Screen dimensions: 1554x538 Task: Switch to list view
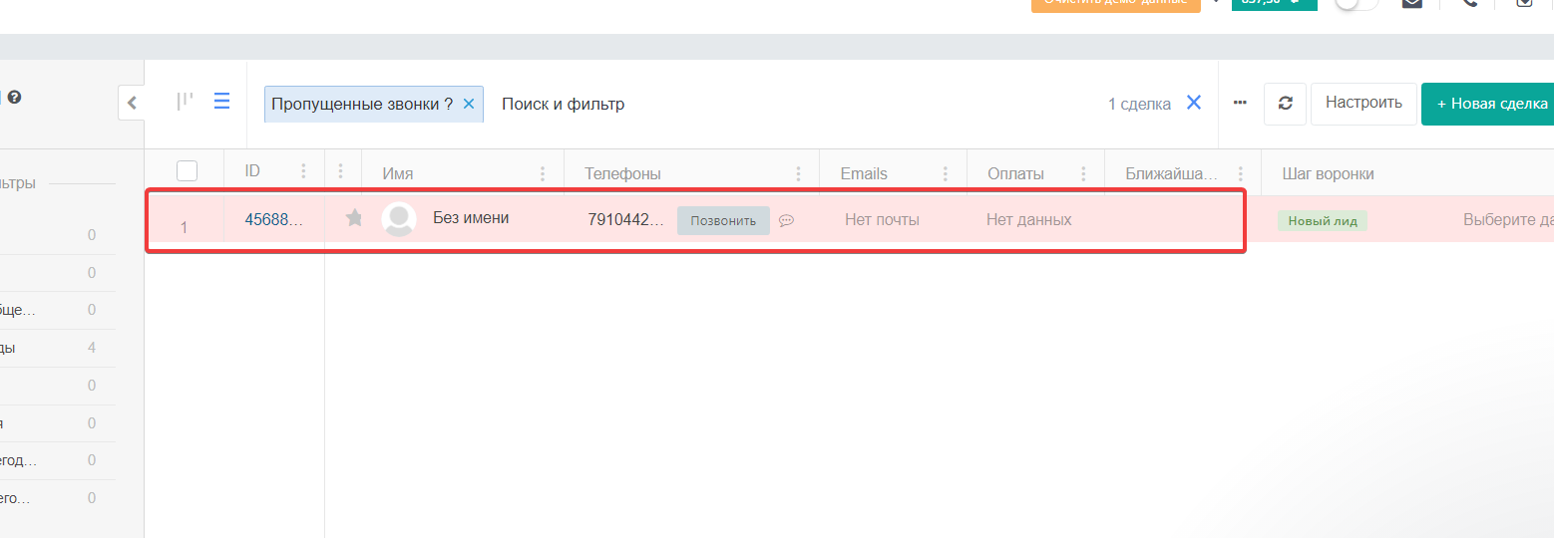tap(221, 102)
